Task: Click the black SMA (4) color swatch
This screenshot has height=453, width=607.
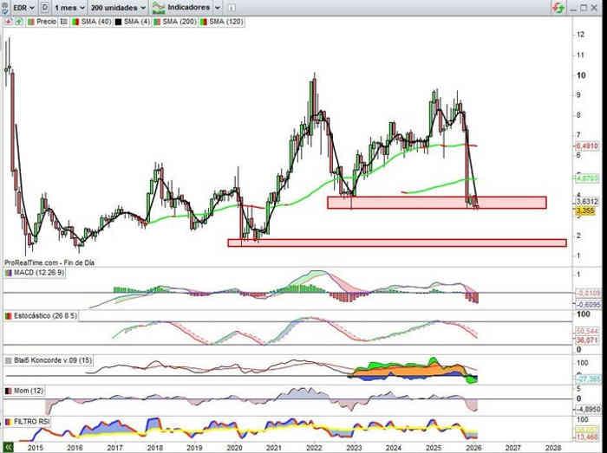Action: click(117, 21)
